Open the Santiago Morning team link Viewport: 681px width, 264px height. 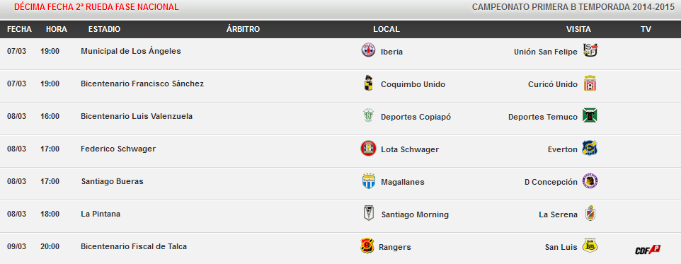(415, 214)
